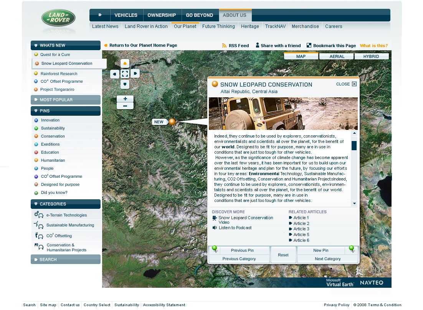Click Conservation & Humanitarian Projects icon

(39, 246)
